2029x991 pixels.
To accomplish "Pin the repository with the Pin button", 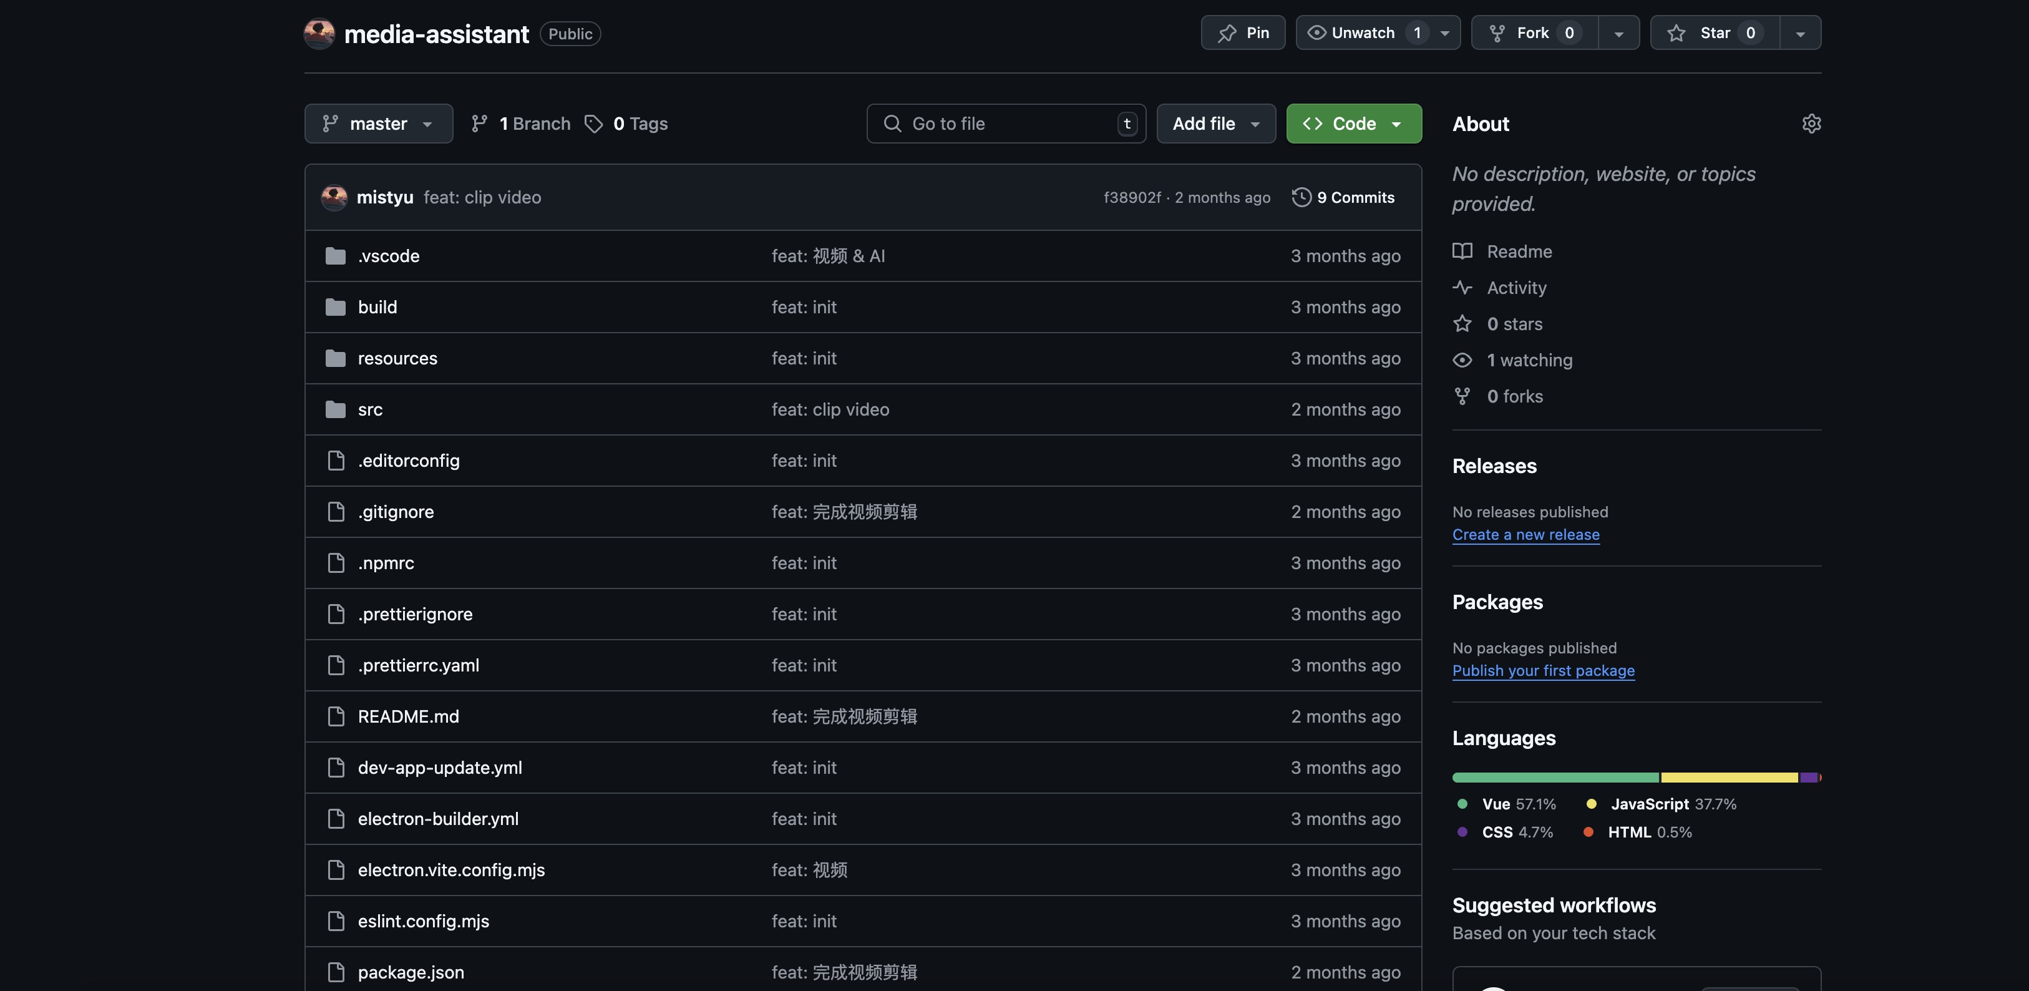I will pyautogui.click(x=1243, y=33).
